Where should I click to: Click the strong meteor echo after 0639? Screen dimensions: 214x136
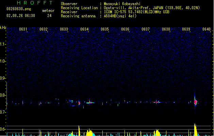196,102
